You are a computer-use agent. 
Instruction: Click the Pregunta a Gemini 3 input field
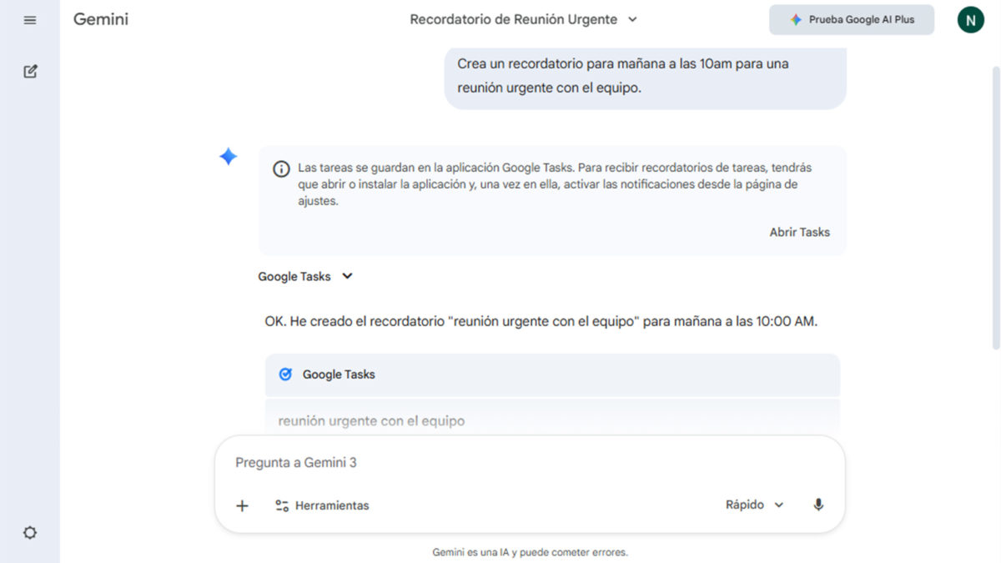tap(417, 462)
